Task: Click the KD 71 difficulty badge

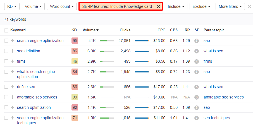Action: [75, 118]
